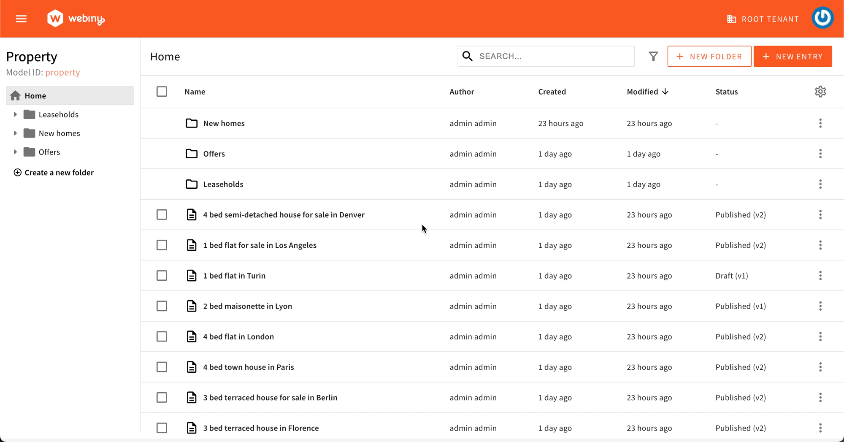
Task: Expand the Offers folder in sidebar tree
Action: (15, 152)
